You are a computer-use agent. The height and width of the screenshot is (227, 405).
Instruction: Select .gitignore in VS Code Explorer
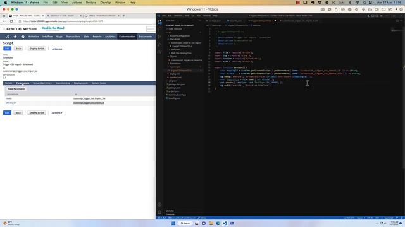[x=173, y=81]
